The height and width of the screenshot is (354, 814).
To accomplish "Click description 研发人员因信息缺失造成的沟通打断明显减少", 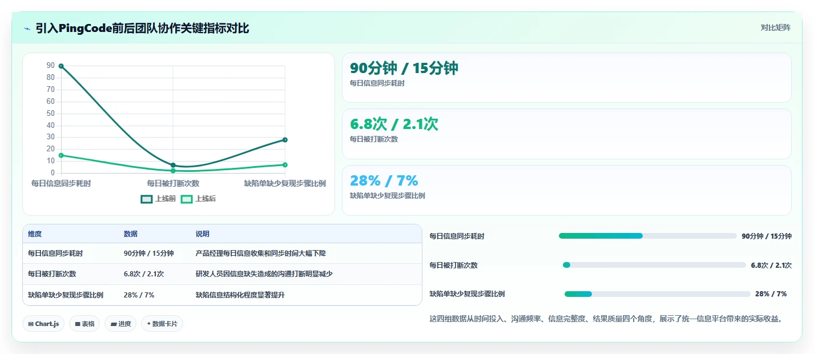I will 264,274.
